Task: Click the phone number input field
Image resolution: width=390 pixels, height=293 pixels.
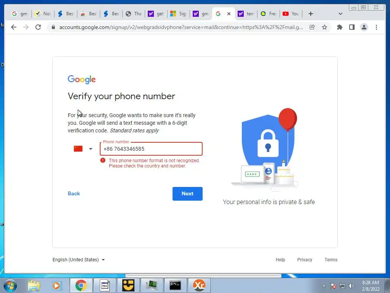Action: coord(151,149)
